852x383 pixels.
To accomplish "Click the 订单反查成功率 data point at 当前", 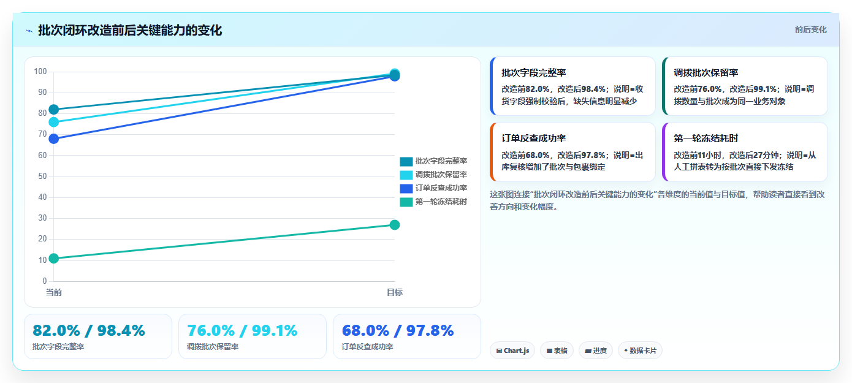I will 54,138.
